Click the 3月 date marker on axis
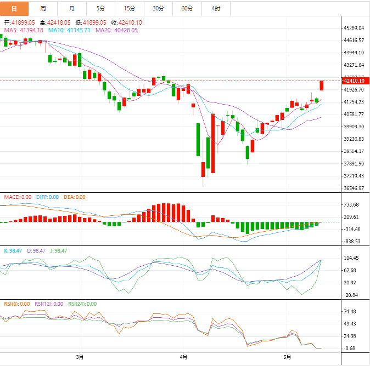Viewport: 370px width, 366px height. coord(80,357)
